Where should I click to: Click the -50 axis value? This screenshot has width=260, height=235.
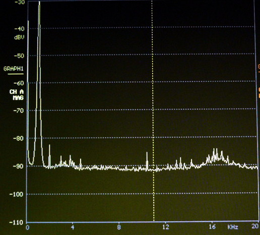click(19, 56)
